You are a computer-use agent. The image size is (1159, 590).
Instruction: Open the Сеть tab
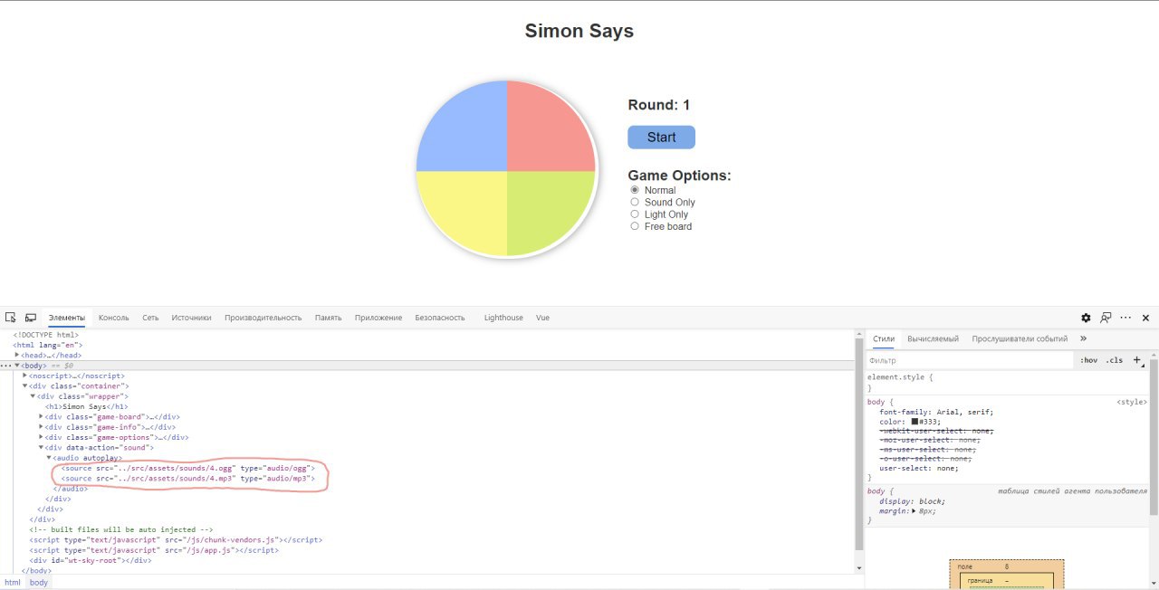point(150,318)
